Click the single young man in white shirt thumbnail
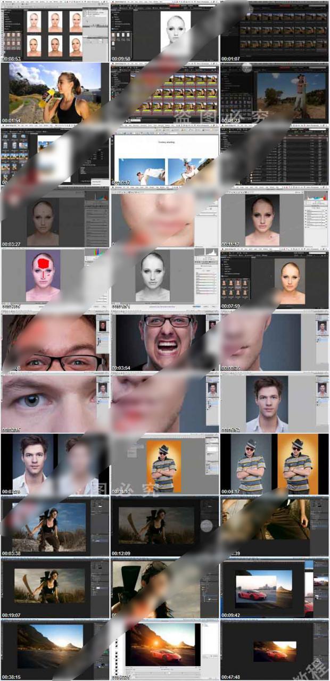The height and width of the screenshot is (681, 330). pos(274,403)
